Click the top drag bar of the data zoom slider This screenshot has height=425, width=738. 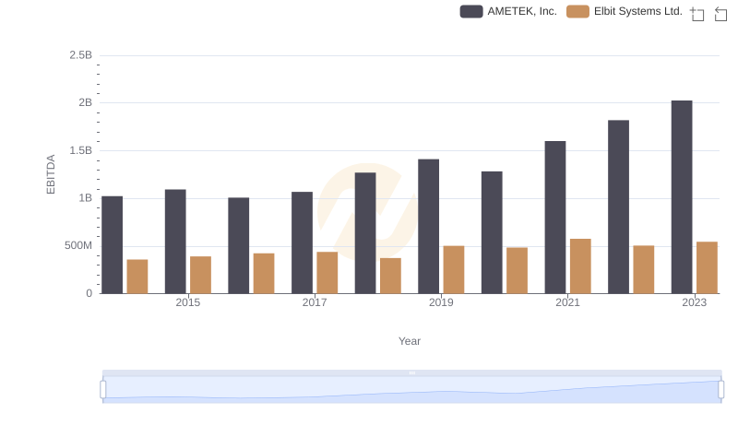pos(411,372)
